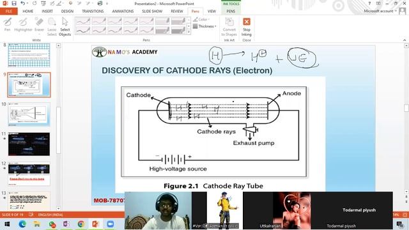Screen dimensions: 409x230
Task: Pick the last highlighter style in the bottom gallery row
Action: pyautogui.click(x=178, y=30)
